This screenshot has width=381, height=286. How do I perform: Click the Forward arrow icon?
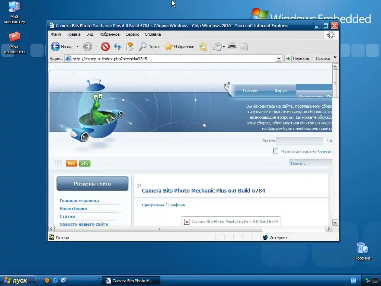pos(88,47)
